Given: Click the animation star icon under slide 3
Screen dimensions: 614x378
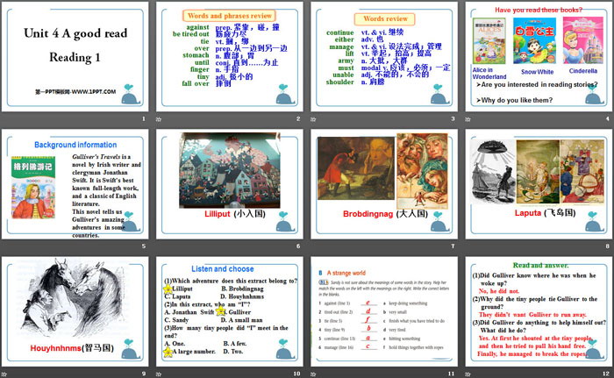Looking at the screenshot, I should (313, 119).
